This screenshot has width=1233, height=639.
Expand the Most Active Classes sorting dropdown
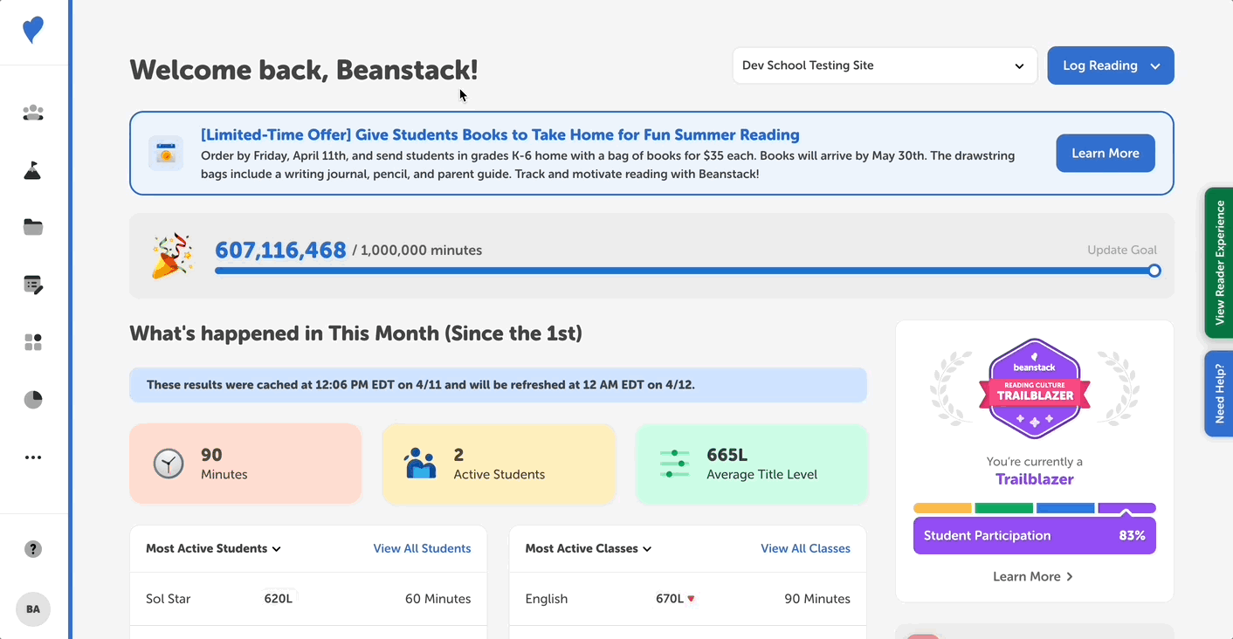pos(647,548)
